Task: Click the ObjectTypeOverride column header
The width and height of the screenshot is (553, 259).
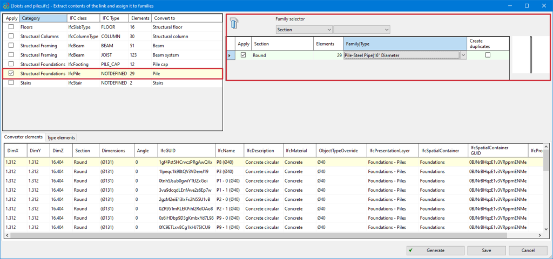Action: (x=341, y=150)
